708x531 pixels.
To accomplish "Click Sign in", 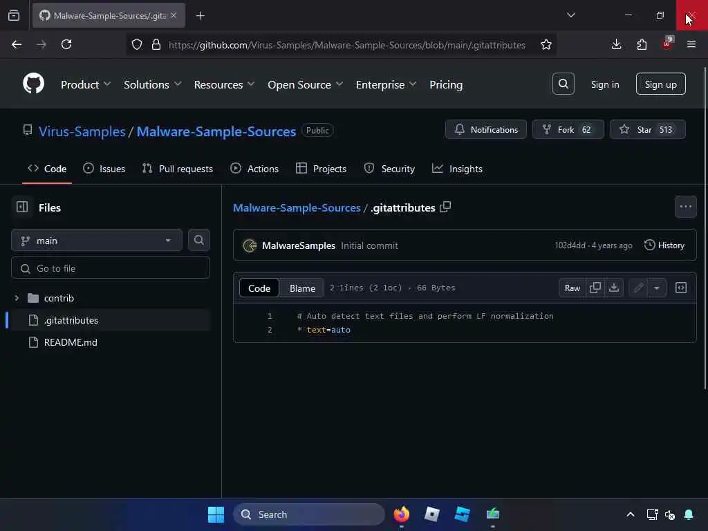I will (x=604, y=84).
